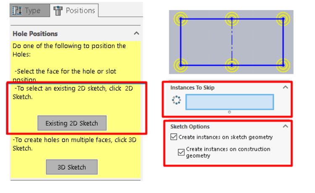Click the Positions tab hole icon

[58, 10]
